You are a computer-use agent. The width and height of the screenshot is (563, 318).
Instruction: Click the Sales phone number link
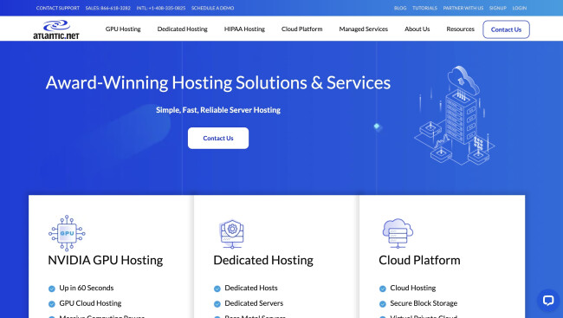(108, 8)
